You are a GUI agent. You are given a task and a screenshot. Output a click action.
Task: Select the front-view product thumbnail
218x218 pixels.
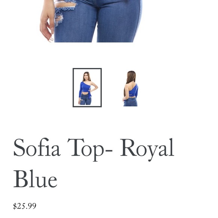point(87,88)
